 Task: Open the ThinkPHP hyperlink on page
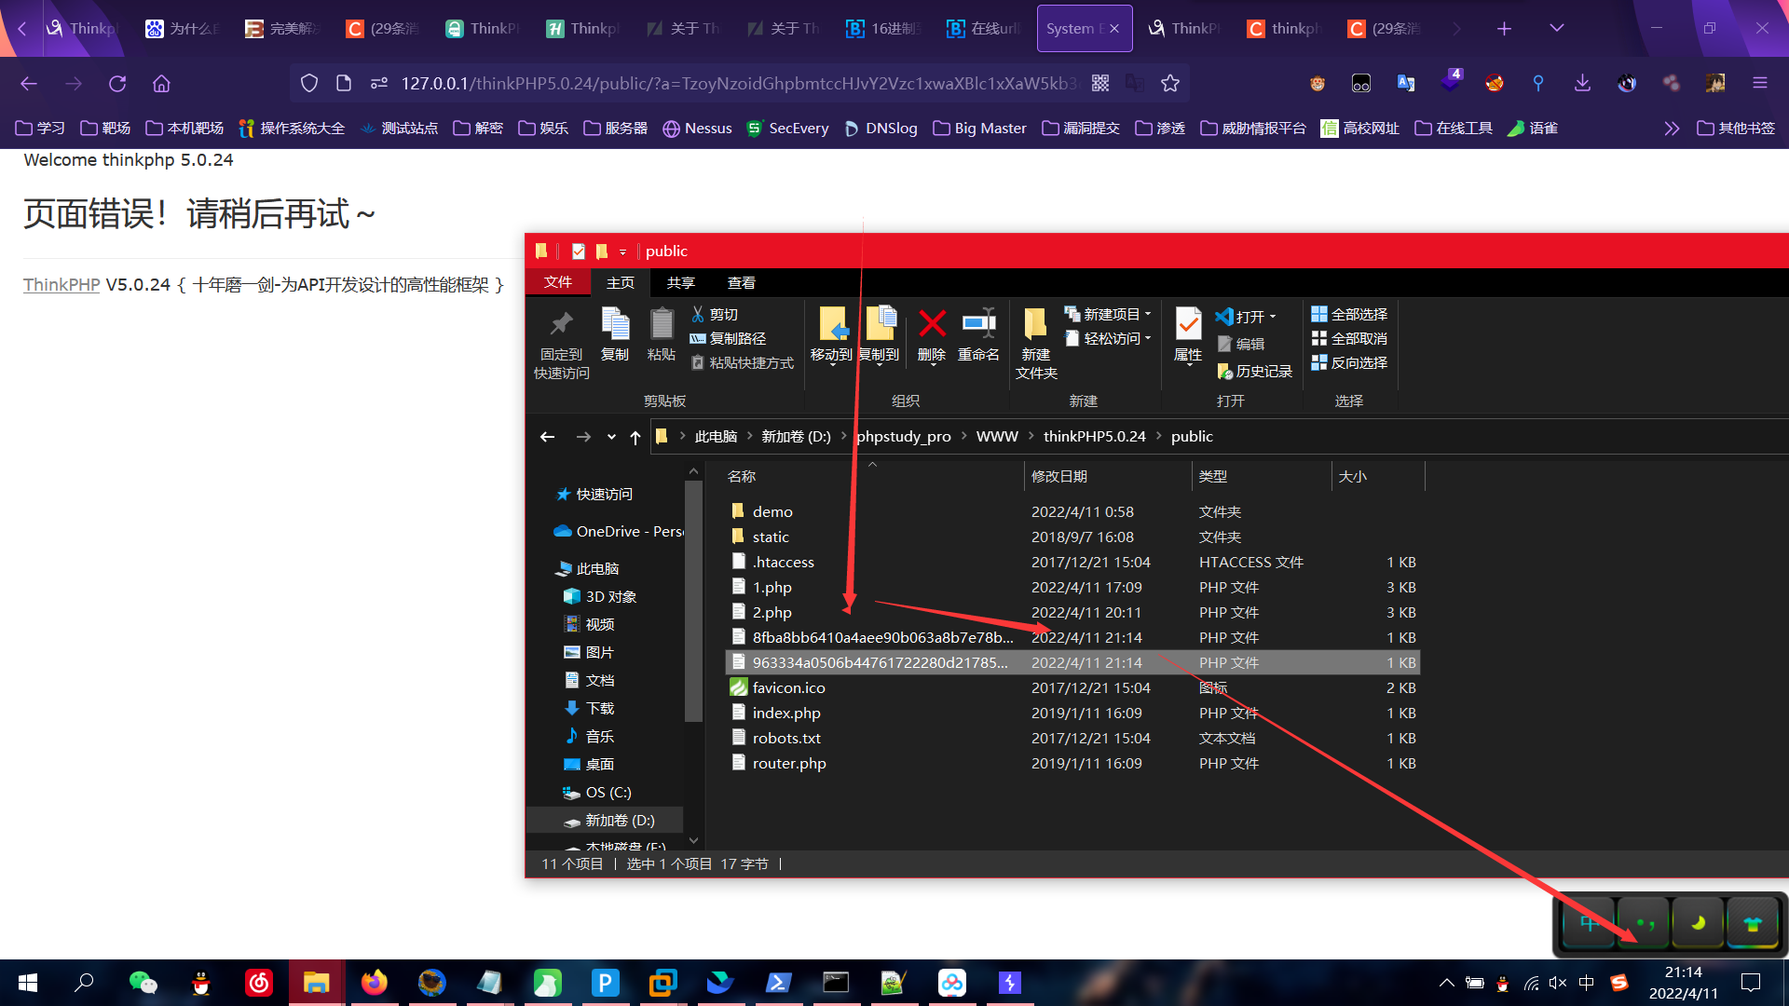point(61,285)
